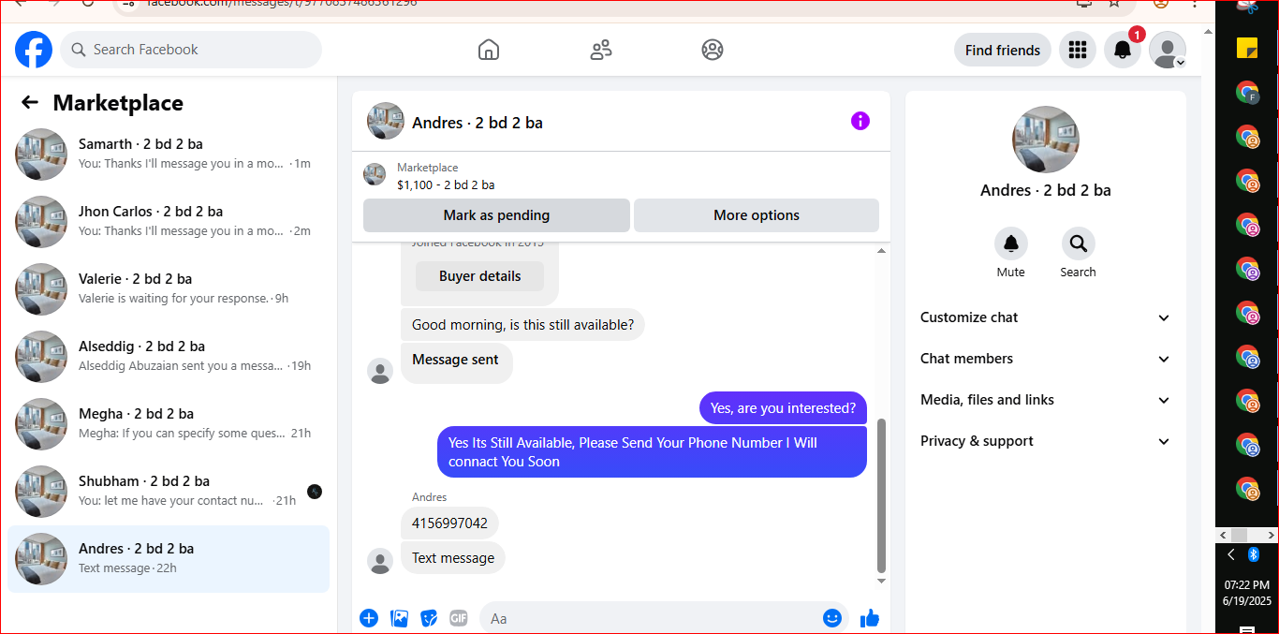Open the Alseddig conversation
This screenshot has width=1279, height=634.
pyautogui.click(x=169, y=357)
